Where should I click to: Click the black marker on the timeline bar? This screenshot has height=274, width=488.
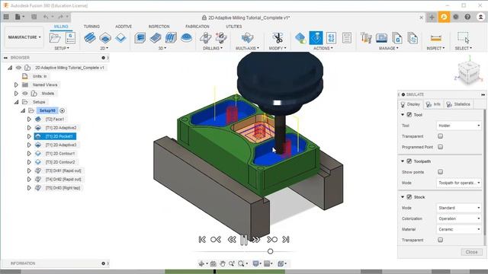tap(214, 272)
